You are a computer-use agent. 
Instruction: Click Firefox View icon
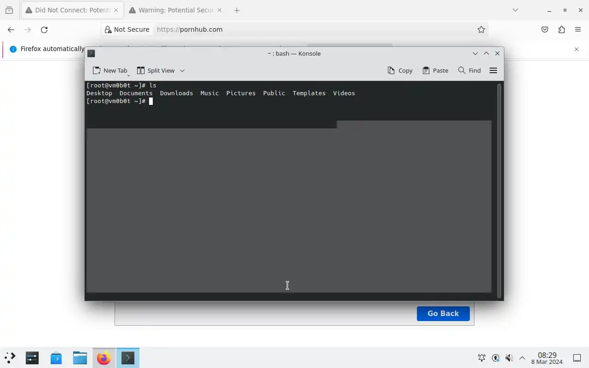pyautogui.click(x=9, y=10)
